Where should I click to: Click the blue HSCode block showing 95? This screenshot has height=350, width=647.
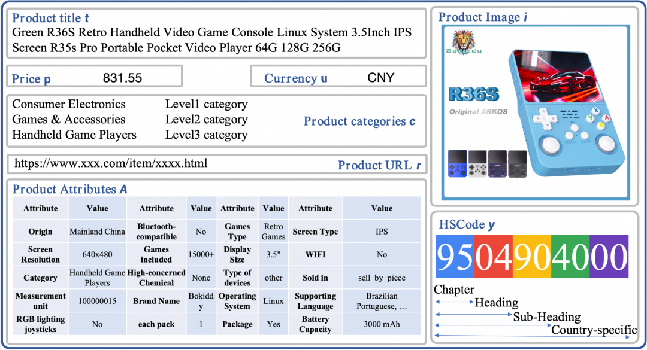455,257
